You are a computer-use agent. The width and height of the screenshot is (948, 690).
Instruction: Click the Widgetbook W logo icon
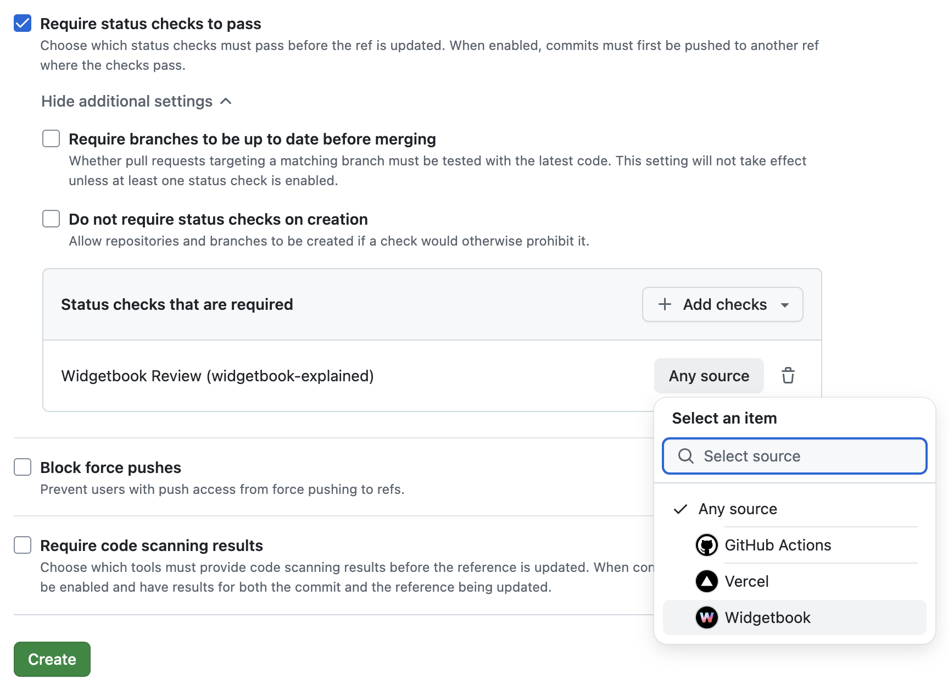click(x=706, y=617)
